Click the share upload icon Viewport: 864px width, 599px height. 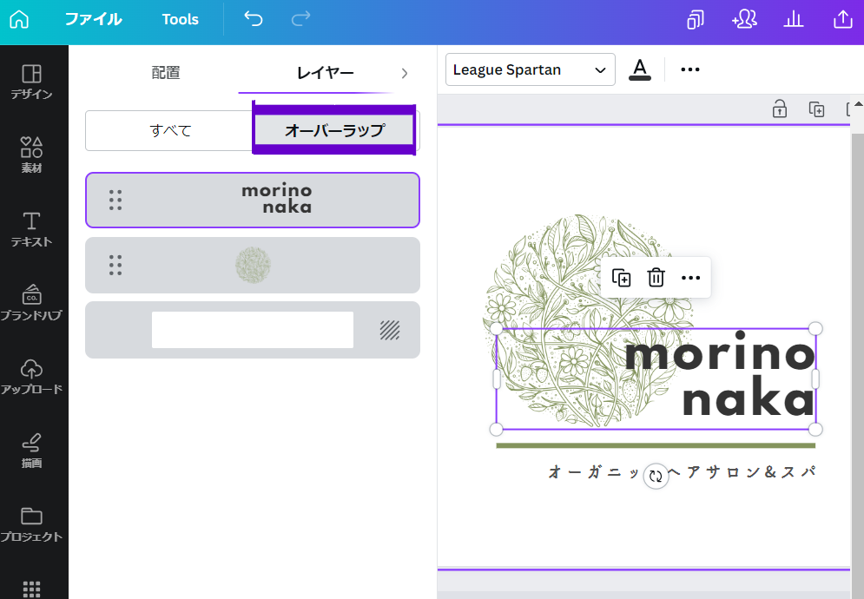[842, 20]
